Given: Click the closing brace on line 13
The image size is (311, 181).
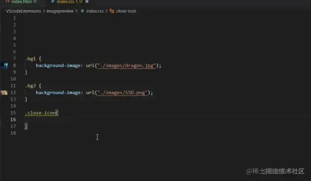Looking at the screenshot, I should click(x=26, y=99).
